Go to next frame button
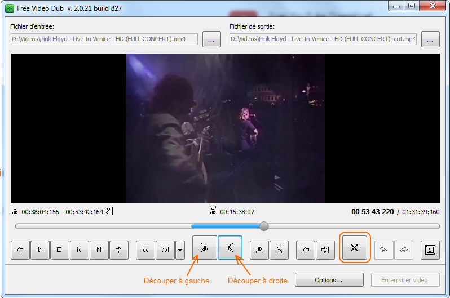This screenshot has height=298, width=450. click(x=99, y=250)
